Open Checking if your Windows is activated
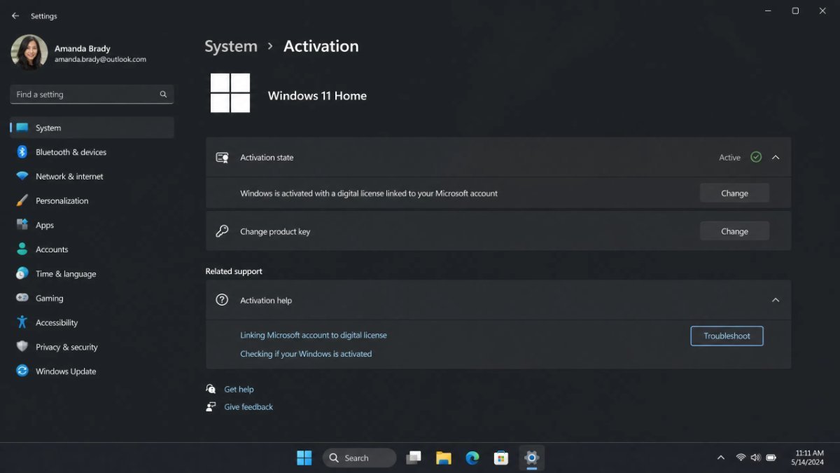 coord(306,354)
